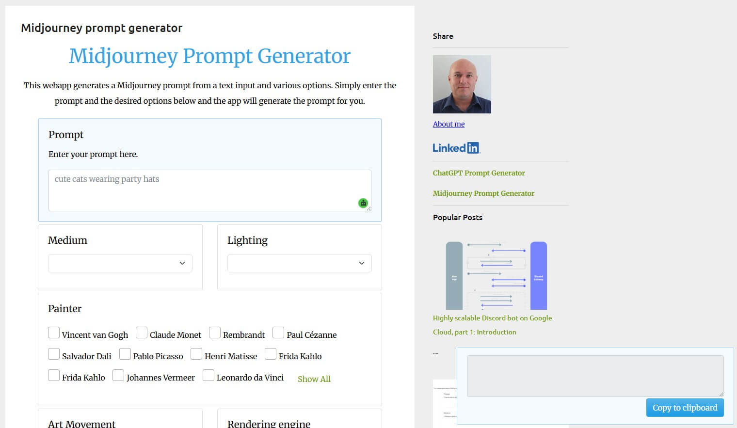
Task: Expand the Lighting dropdown
Action: coord(300,263)
